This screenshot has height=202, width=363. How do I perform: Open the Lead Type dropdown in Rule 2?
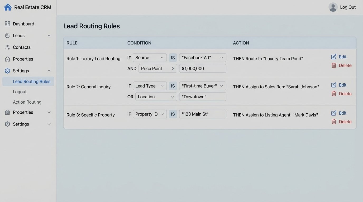coord(150,86)
